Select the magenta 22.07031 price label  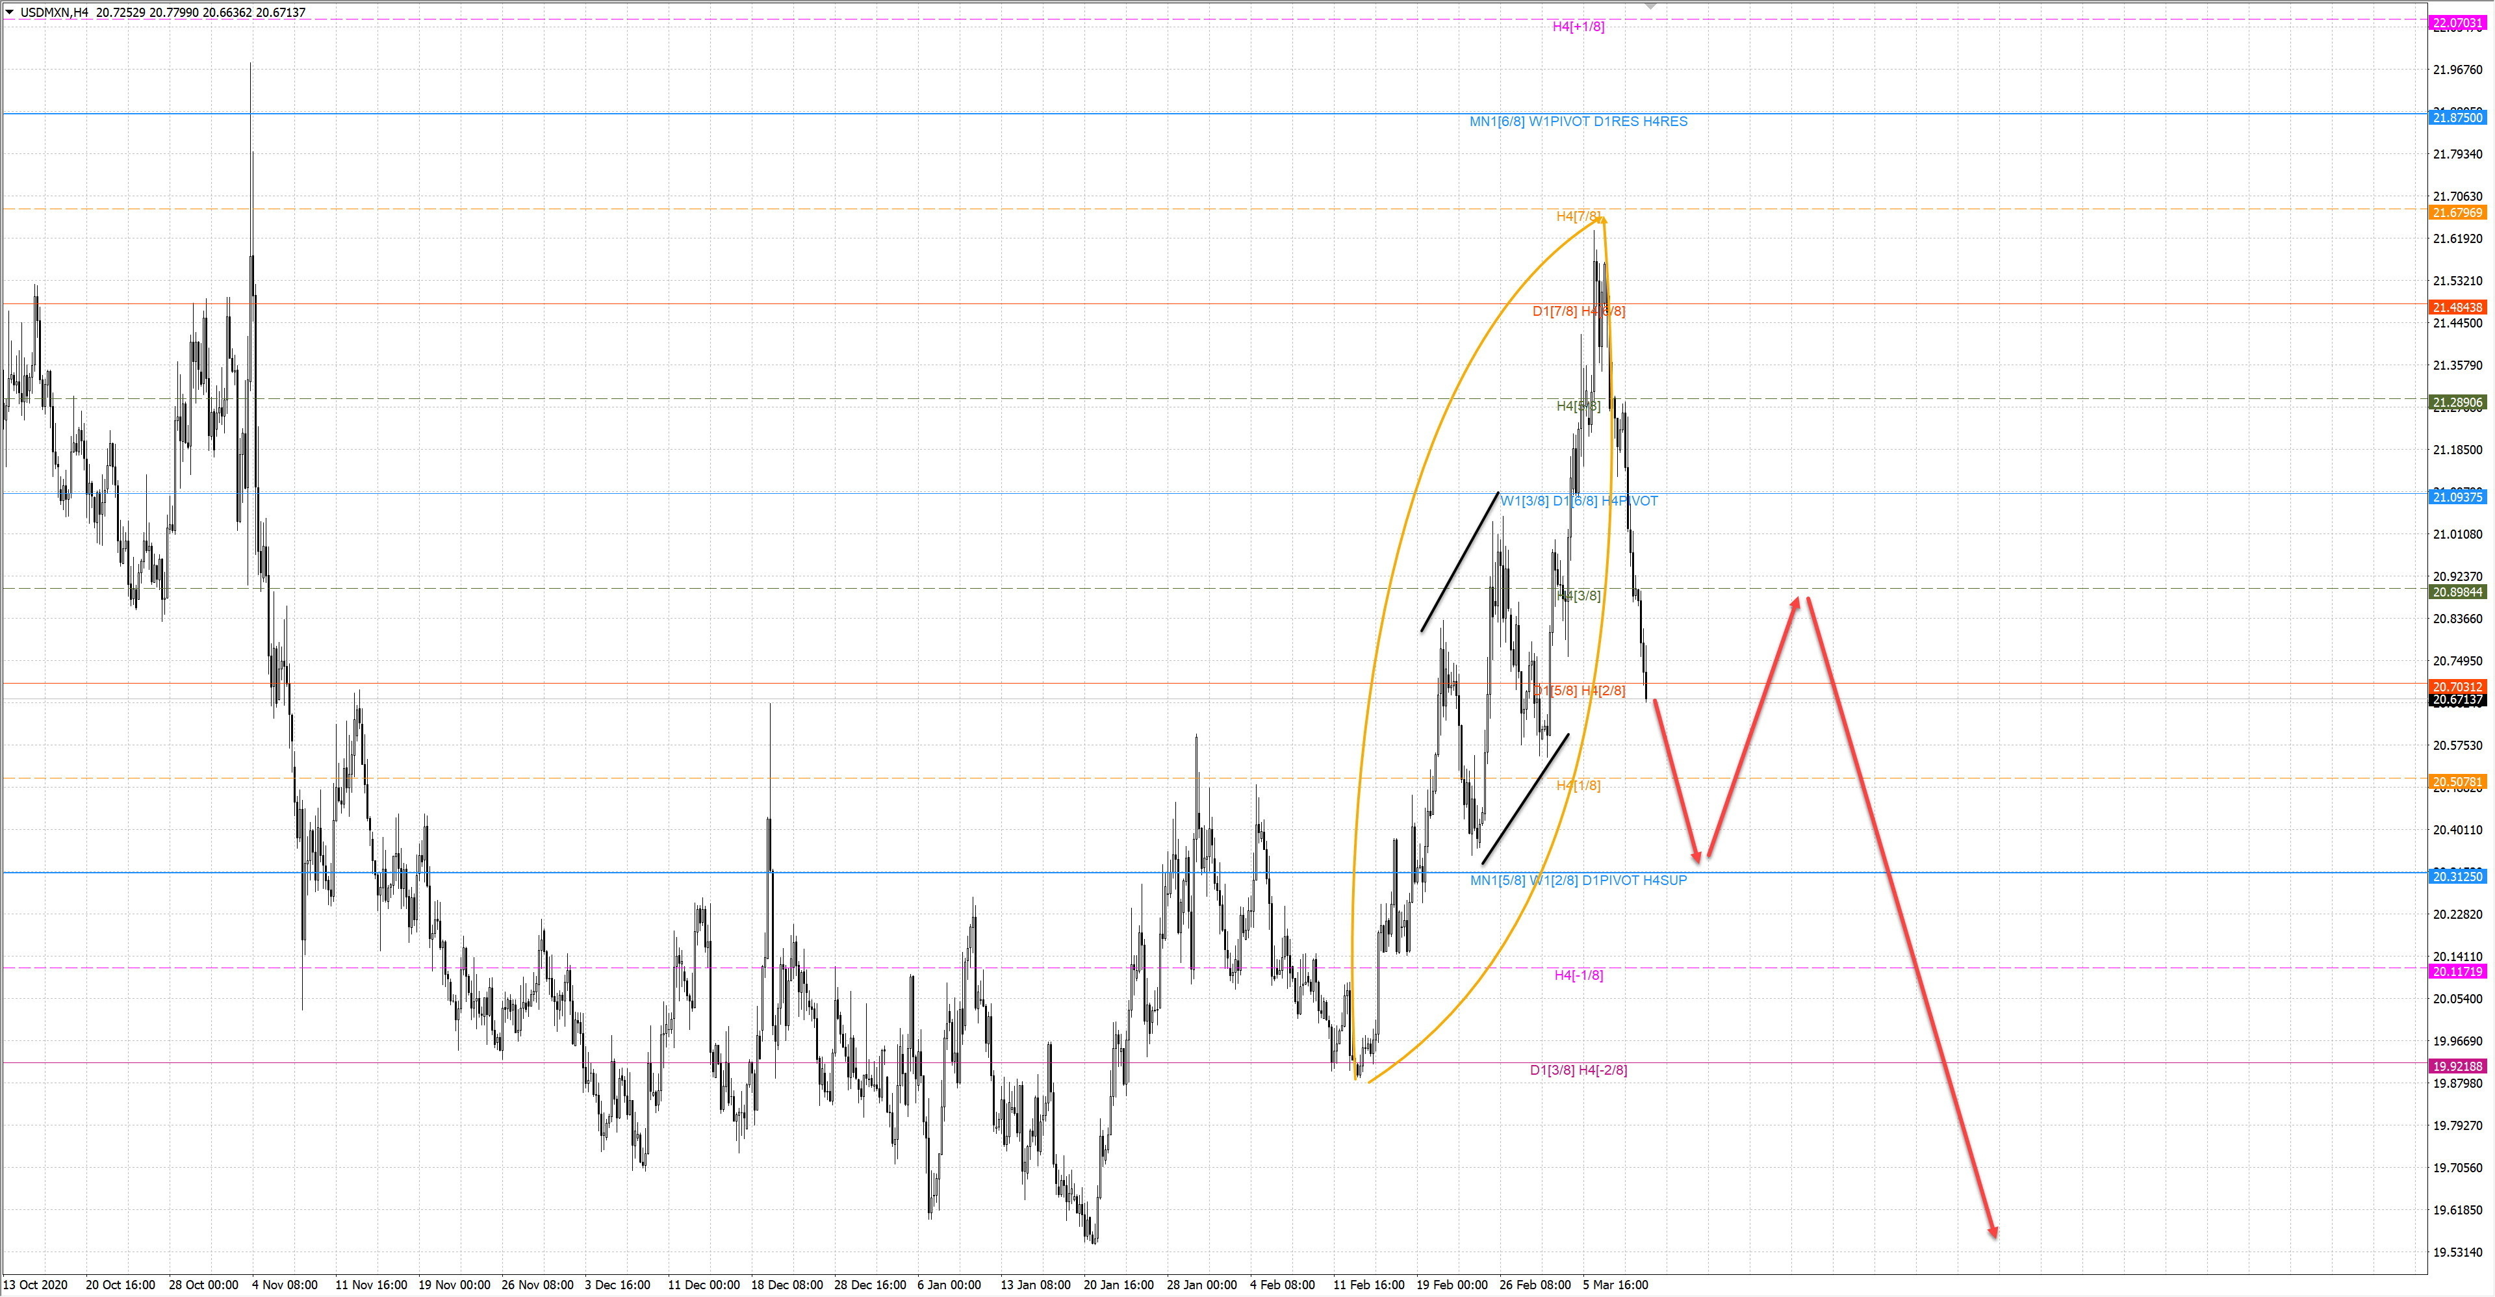coord(2457,23)
